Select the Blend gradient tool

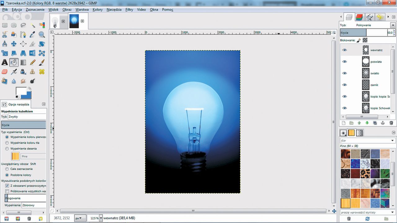click(x=23, y=63)
